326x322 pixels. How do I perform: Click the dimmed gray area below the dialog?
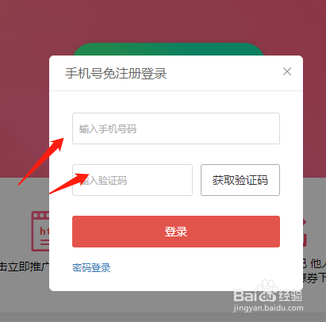[x=163, y=307]
